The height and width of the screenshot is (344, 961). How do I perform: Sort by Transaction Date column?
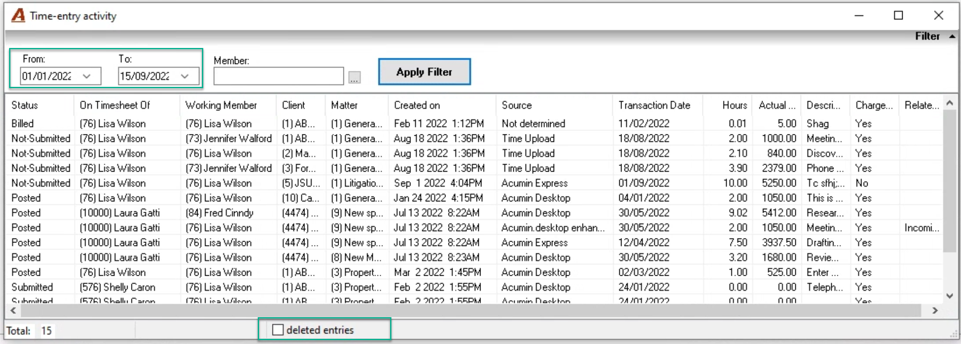click(x=654, y=105)
